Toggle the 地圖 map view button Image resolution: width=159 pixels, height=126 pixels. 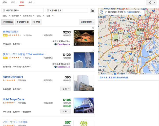[36, 22]
